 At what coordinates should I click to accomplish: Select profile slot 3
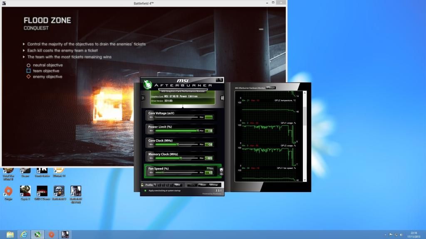coord(163,185)
